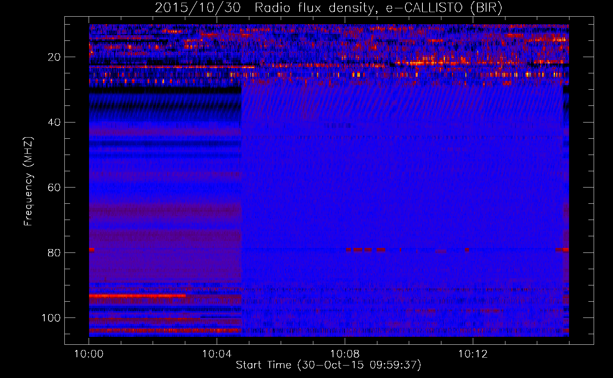Click the '20' frequency tick label

click(54, 57)
